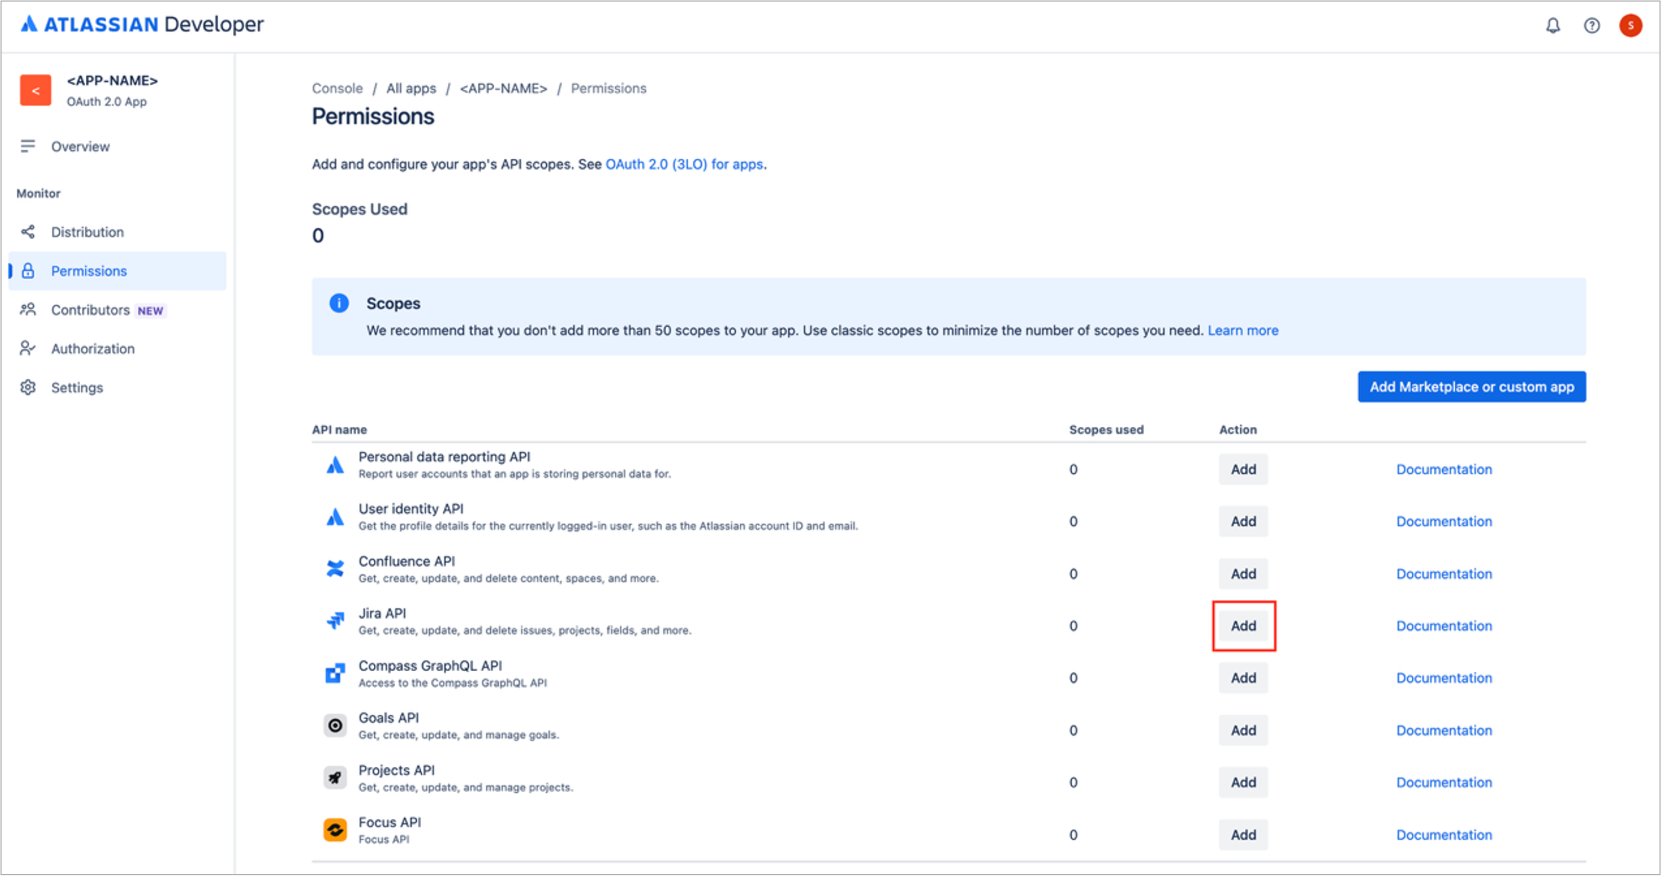
Task: Open User identity API Documentation
Action: [1444, 522]
